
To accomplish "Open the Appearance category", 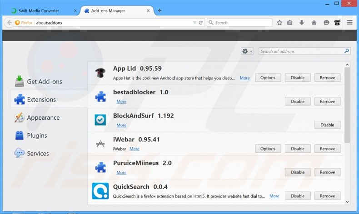I will [49, 117].
